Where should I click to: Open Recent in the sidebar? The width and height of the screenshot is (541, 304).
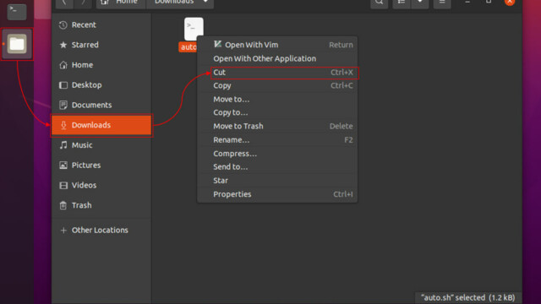coord(101,24)
